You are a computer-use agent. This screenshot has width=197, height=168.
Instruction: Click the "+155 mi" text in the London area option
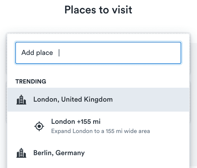pos(89,122)
